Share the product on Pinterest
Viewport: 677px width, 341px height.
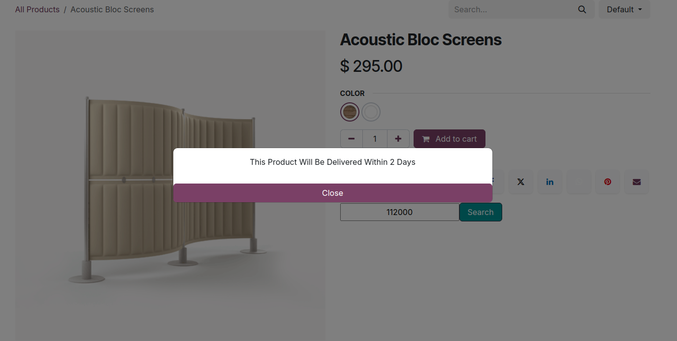click(x=608, y=182)
